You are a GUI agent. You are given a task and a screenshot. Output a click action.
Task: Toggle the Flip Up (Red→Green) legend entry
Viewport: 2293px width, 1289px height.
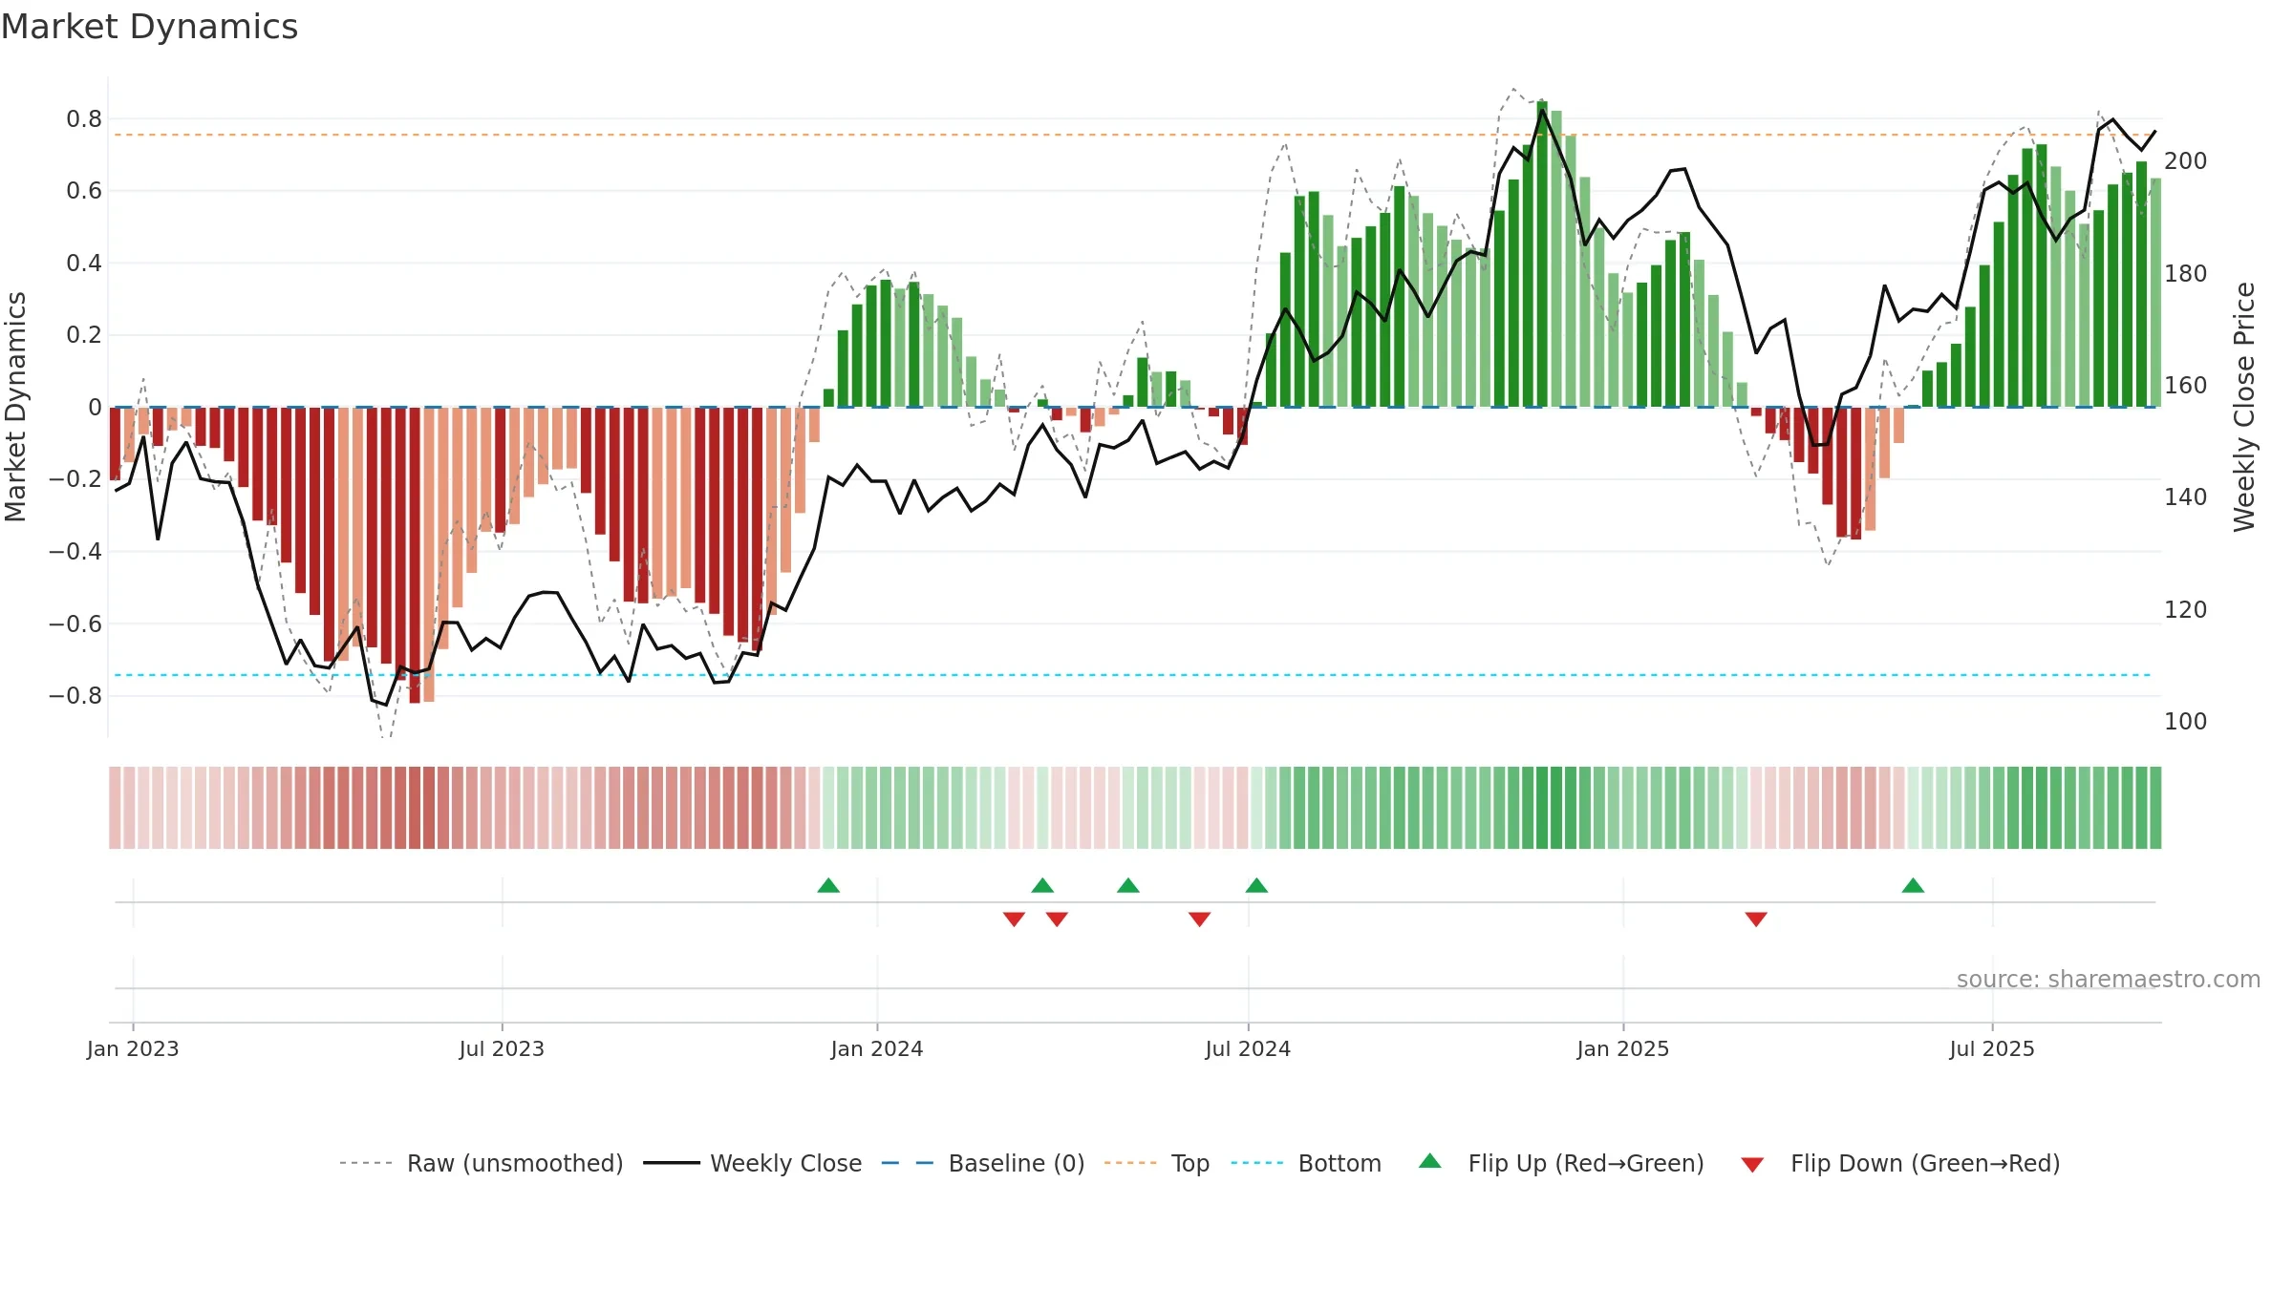[1561, 1163]
